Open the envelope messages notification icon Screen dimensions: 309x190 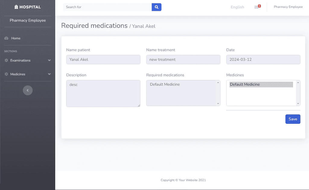pos(256,7)
